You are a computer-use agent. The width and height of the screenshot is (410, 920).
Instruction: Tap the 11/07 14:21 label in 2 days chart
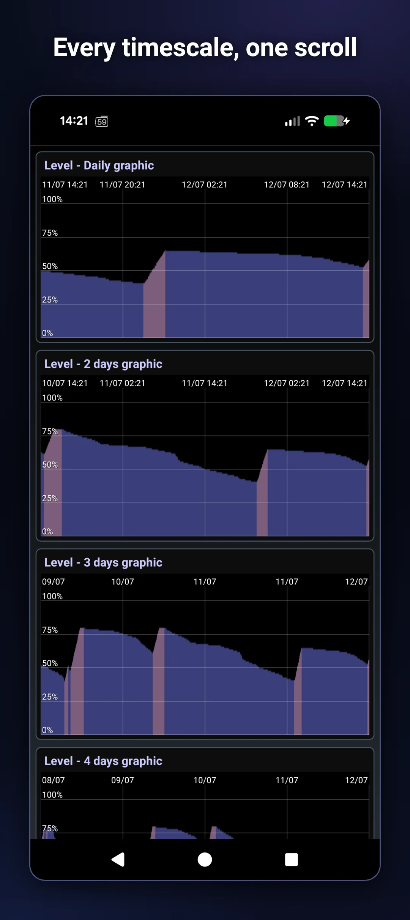tap(205, 383)
